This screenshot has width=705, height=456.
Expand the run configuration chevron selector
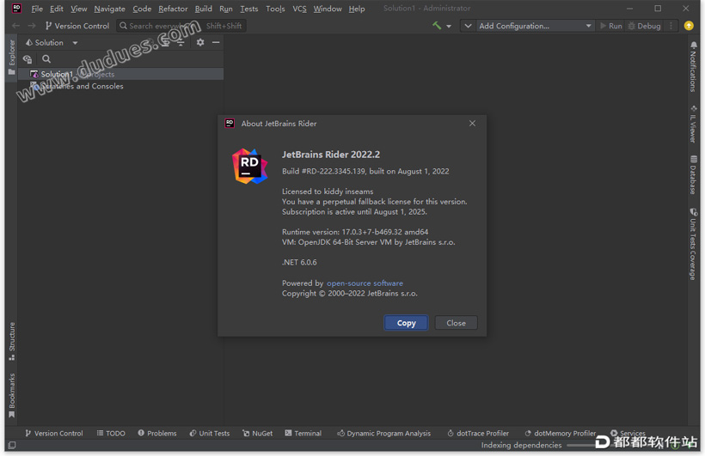[x=468, y=26]
